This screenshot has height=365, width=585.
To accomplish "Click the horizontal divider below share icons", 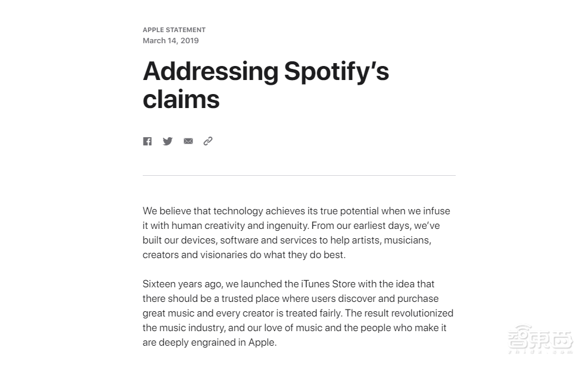I will 299,175.
